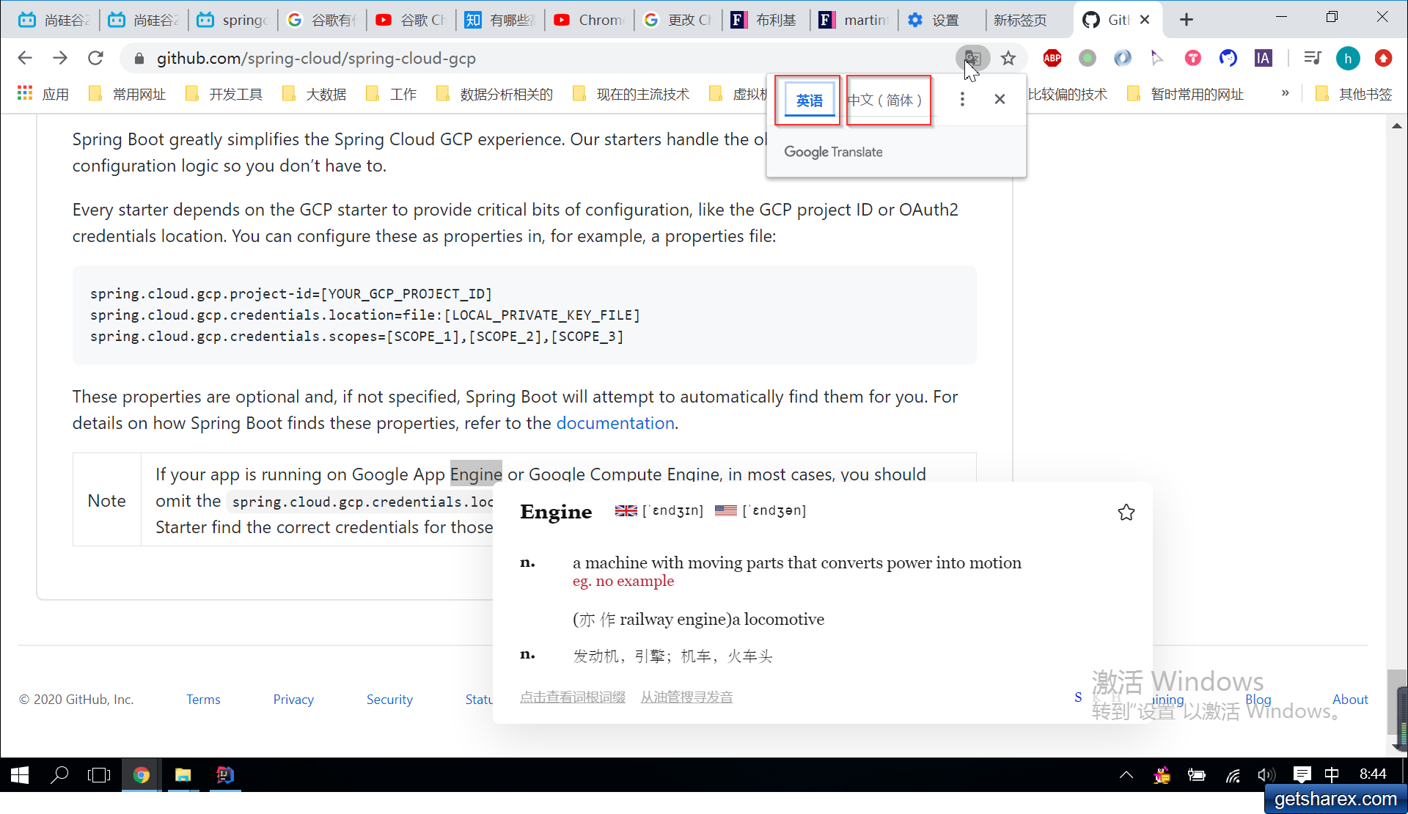Viewport: 1408px width, 814px height.
Task: Toggle the 中 input method indicator
Action: point(1332,775)
